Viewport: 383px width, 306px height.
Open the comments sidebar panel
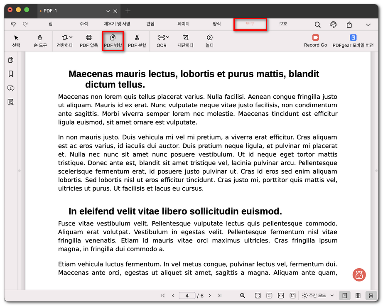pos(11,88)
